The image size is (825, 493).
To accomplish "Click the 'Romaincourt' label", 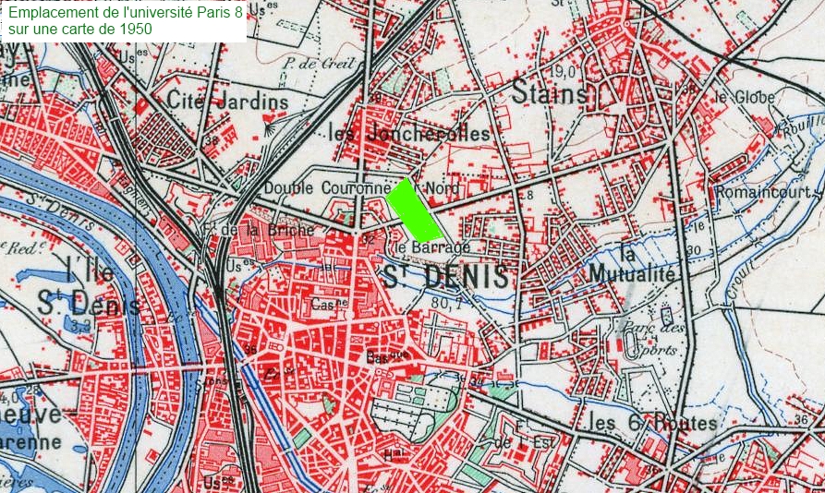I will 762,192.
